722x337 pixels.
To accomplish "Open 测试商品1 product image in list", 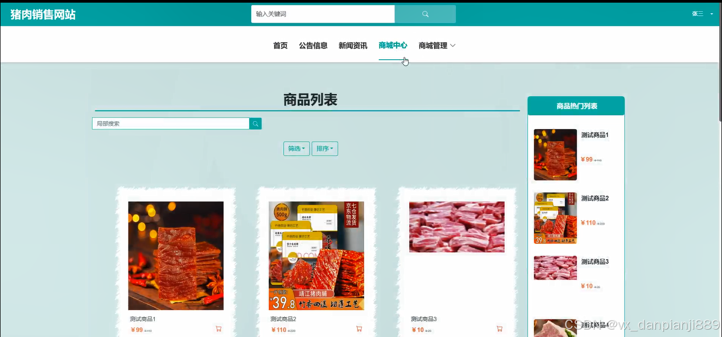I will (x=175, y=256).
